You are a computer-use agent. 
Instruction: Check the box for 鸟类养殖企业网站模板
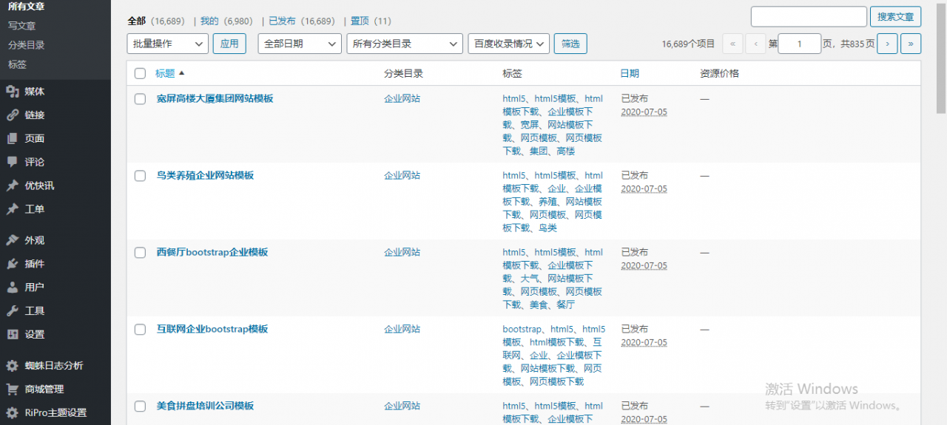(141, 176)
